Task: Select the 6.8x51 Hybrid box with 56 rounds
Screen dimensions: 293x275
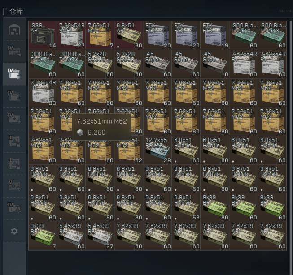Action: click(187, 207)
